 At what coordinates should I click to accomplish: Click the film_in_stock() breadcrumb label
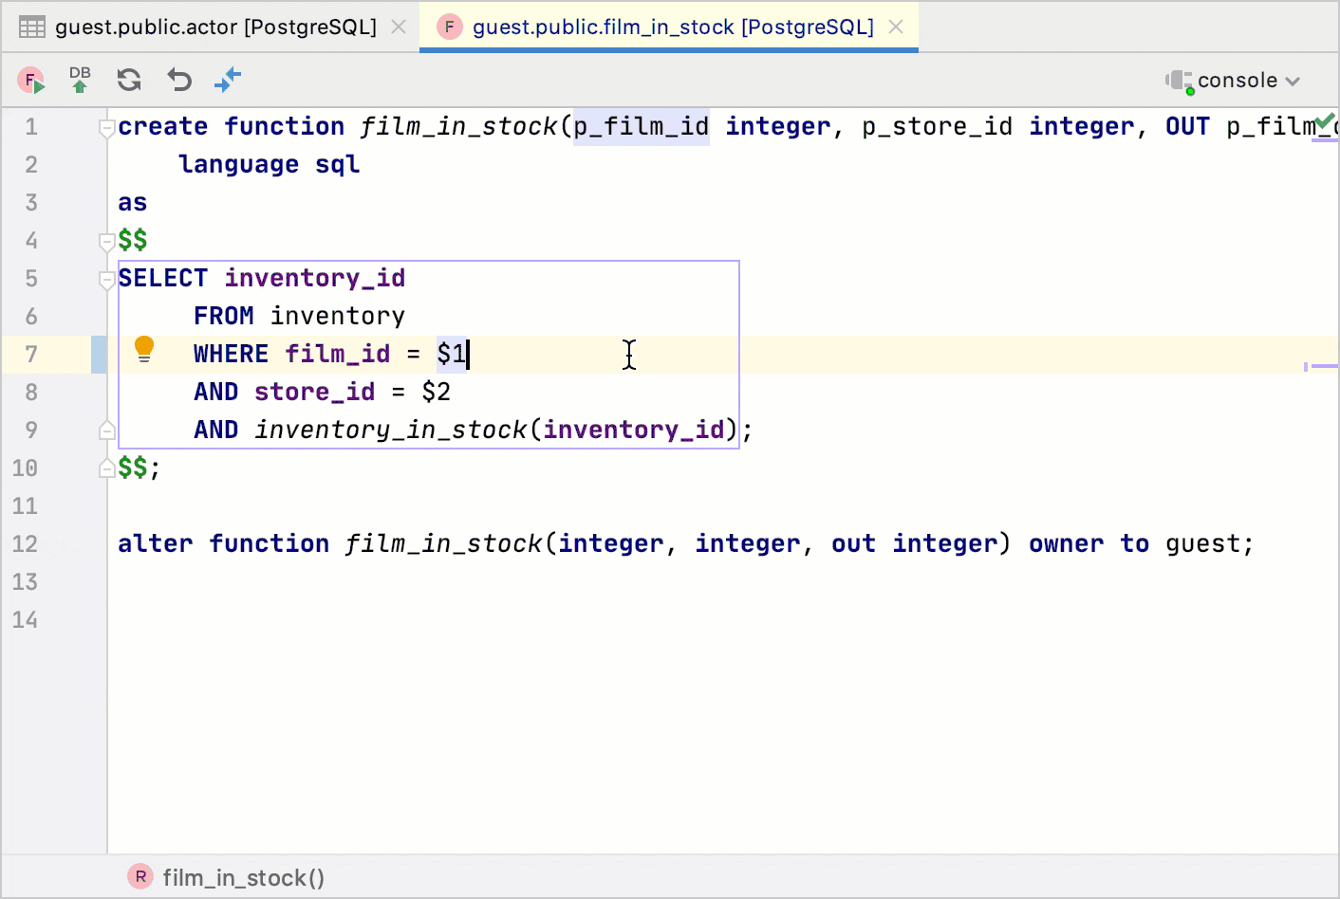tap(243, 876)
